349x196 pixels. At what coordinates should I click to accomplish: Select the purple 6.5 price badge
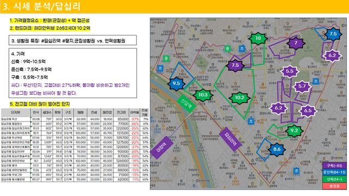point(308,111)
